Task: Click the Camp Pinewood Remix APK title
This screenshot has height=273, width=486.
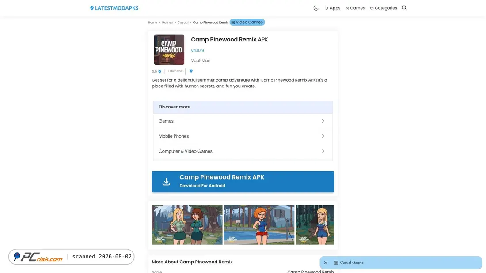Action: [229, 40]
